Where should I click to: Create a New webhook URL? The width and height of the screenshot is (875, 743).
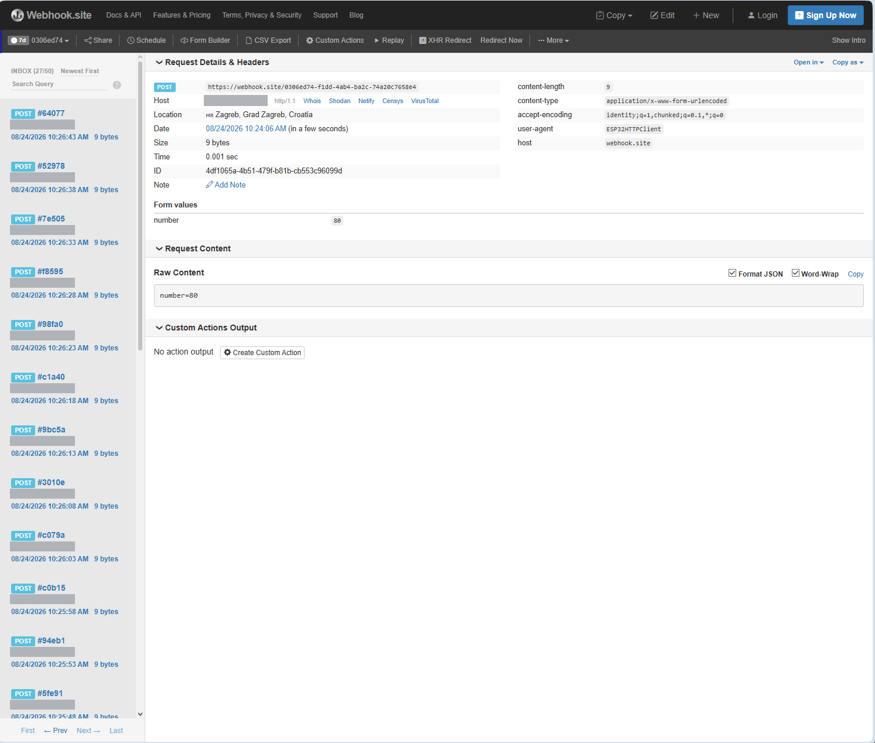pos(706,15)
